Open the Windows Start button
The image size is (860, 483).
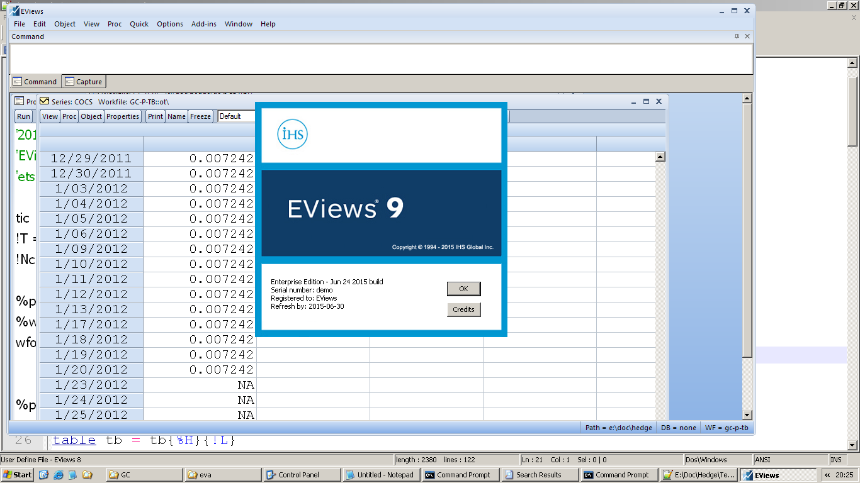click(18, 475)
